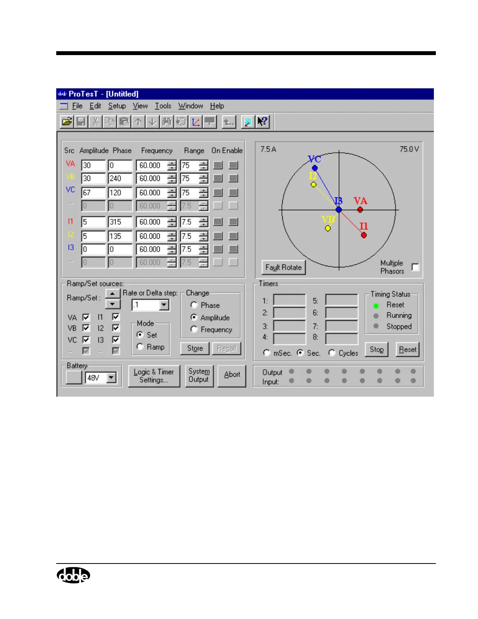Open the File menu
478x619 pixels.
pos(77,106)
